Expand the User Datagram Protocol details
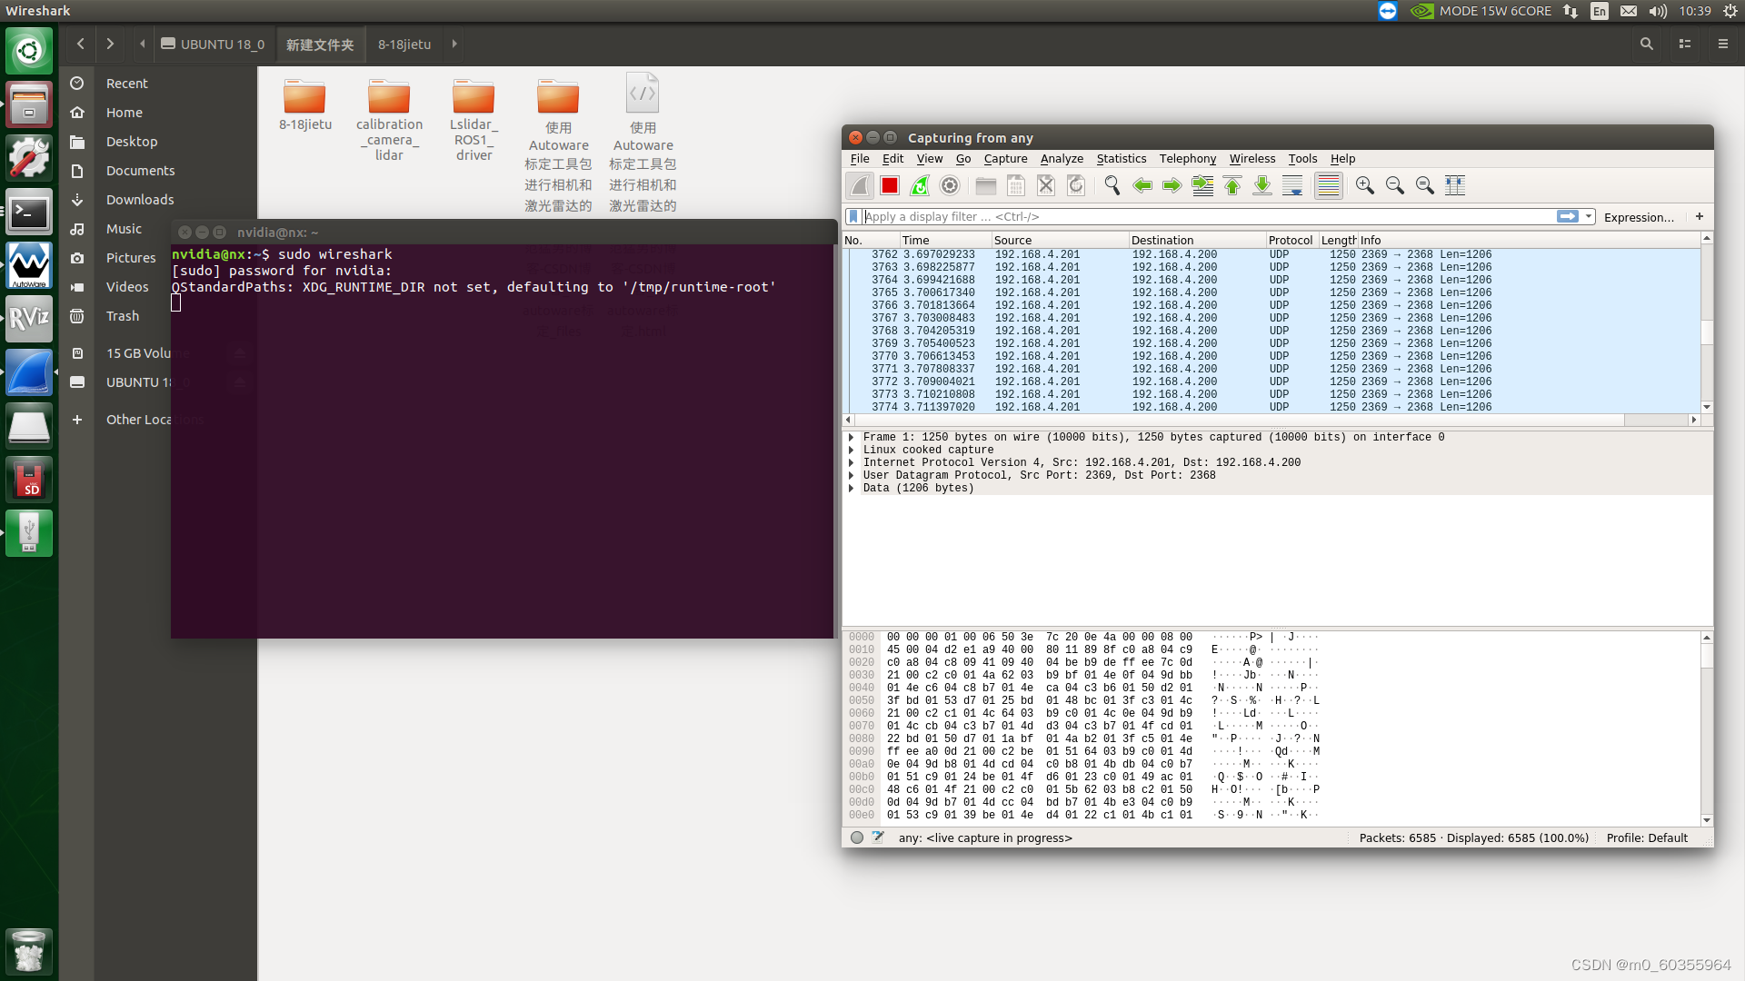The image size is (1745, 981). 852,476
